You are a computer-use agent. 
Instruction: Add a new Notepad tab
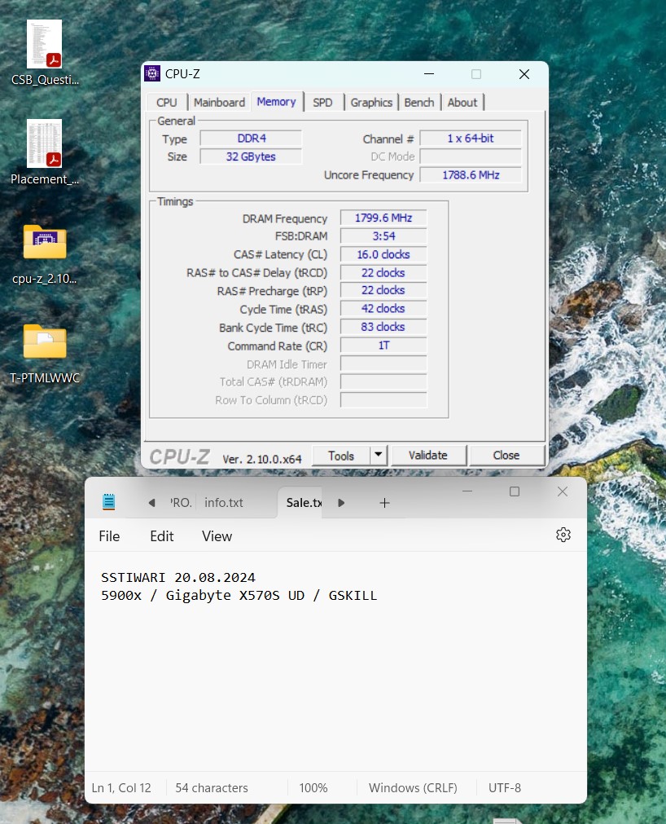[x=384, y=503]
